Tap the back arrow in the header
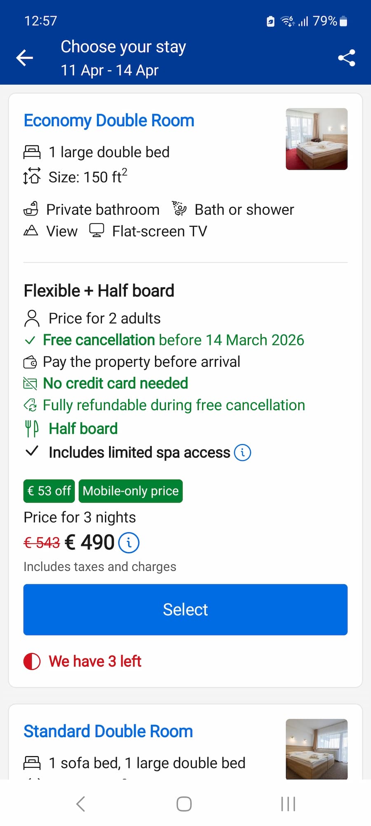The image size is (371, 826). 24,58
